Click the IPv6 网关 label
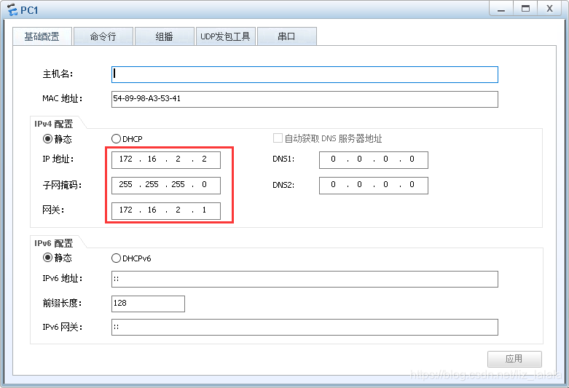Viewport: 569px width, 388px height. coord(63,327)
